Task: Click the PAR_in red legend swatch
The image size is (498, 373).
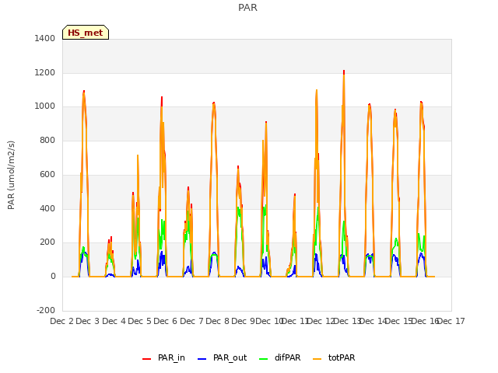Action: (147, 359)
